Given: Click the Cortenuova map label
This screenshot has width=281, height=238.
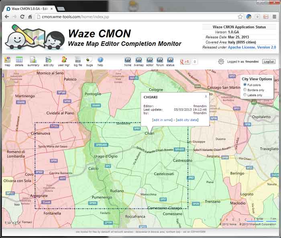Looking at the screenshot, I should tap(41, 133).
